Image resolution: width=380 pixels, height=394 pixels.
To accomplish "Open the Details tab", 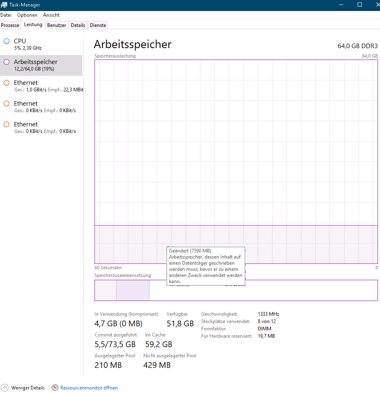I will click(78, 25).
